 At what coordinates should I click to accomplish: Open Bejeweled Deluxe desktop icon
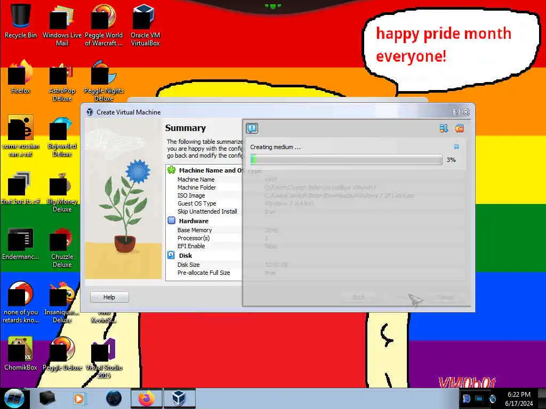pos(62,136)
